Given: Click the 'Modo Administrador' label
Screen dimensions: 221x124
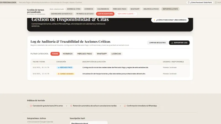Looking at the screenshot, I should [x=57, y=9].
